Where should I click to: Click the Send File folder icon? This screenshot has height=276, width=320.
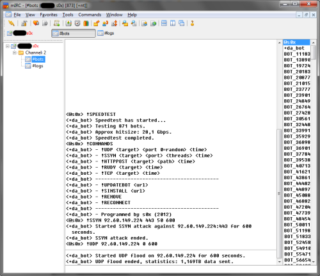click(97, 23)
